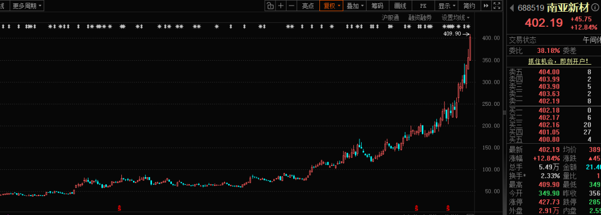The image size is (601, 215).
Task: Click buy-one price 402.18
Action: [x=549, y=110]
